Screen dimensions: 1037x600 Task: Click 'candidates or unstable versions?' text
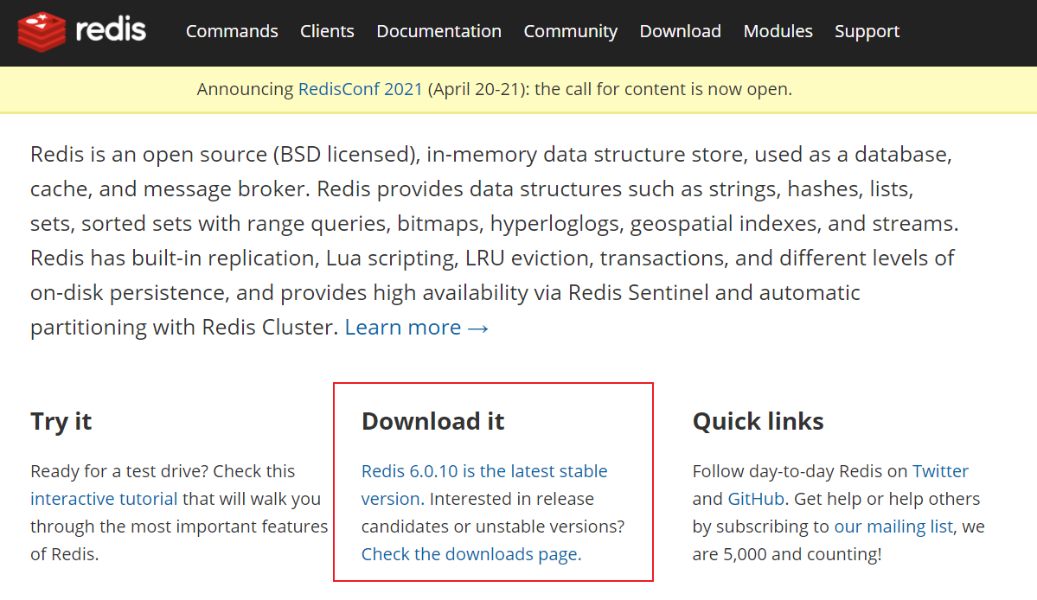tap(493, 527)
